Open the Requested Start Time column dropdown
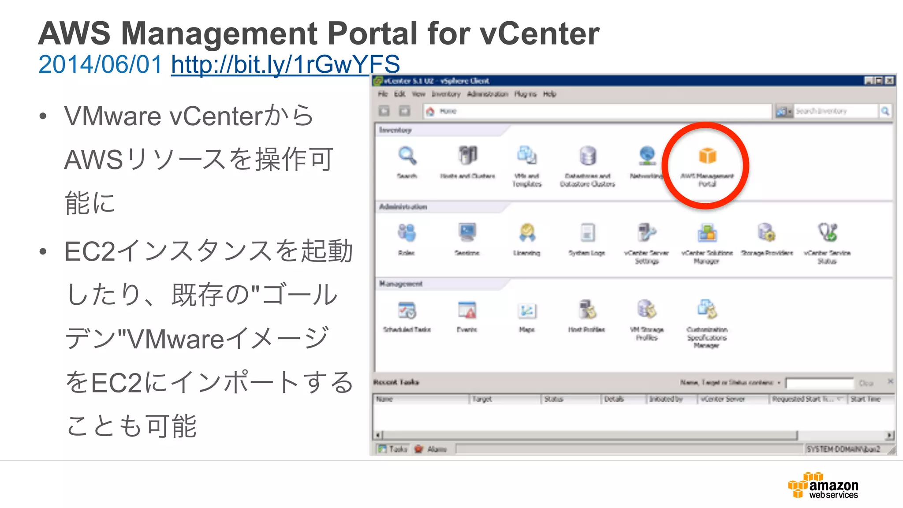 [x=840, y=399]
